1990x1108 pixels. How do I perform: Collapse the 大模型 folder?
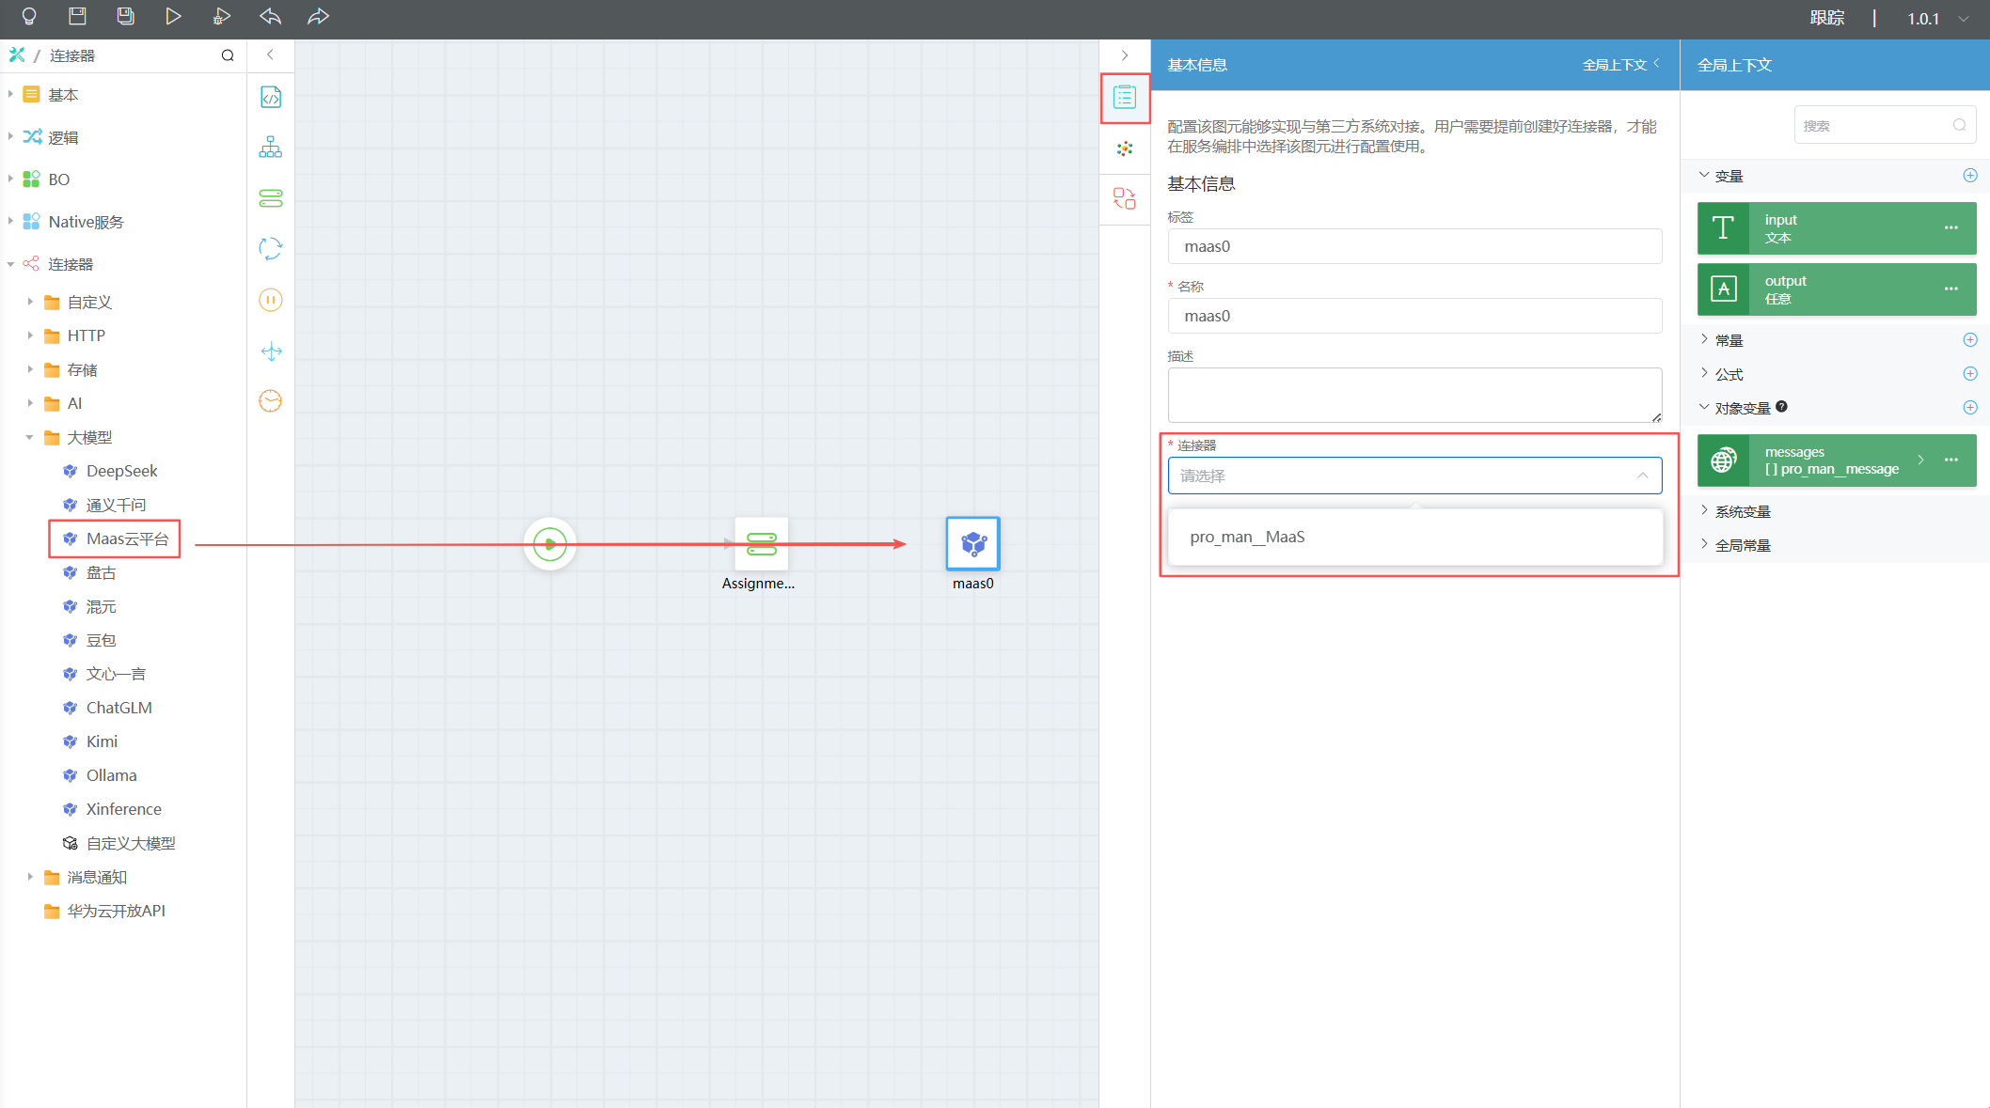coord(30,437)
